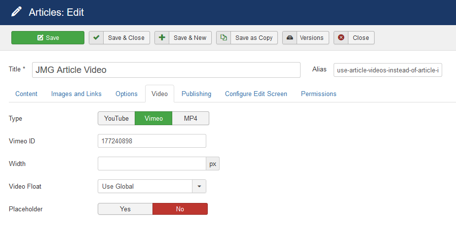Open the Permissions tab
This screenshot has width=456, height=232.
pyautogui.click(x=319, y=94)
